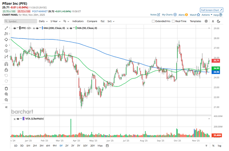This screenshot has width=229, height=151.
Task: Enable Extended Hrs checkbox
Action: pos(153,21)
